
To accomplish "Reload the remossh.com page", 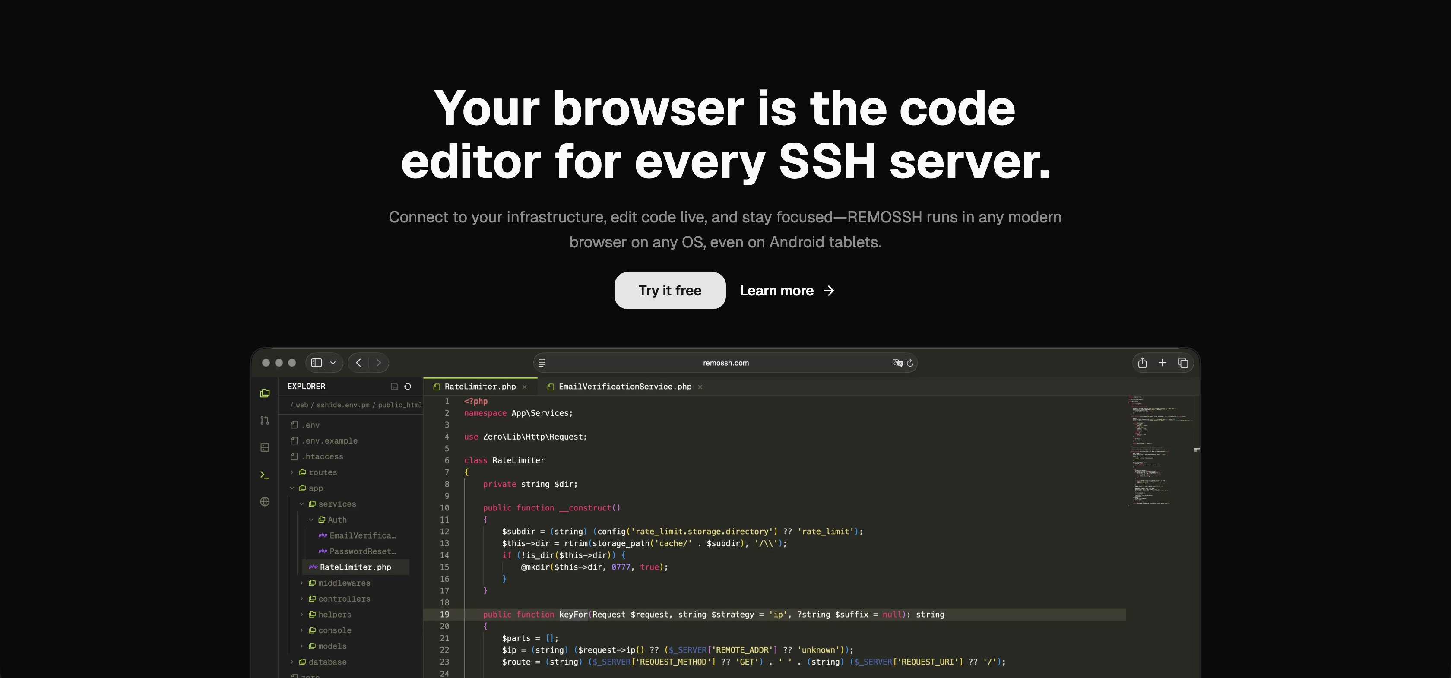I will coord(910,363).
